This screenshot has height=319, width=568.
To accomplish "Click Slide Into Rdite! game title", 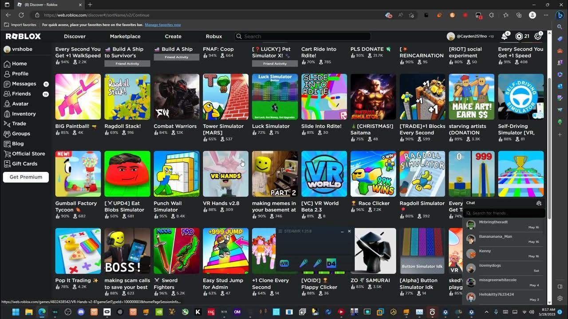I will (x=321, y=126).
